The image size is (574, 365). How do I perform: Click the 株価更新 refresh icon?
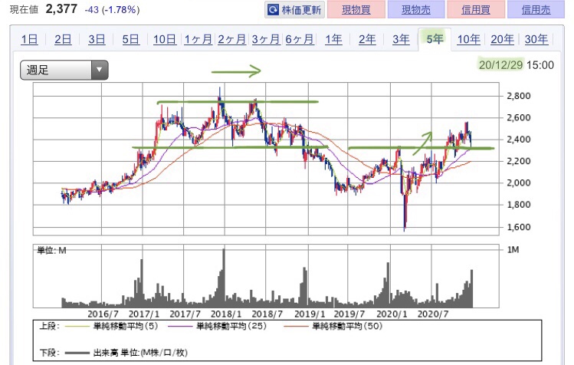coord(273,9)
